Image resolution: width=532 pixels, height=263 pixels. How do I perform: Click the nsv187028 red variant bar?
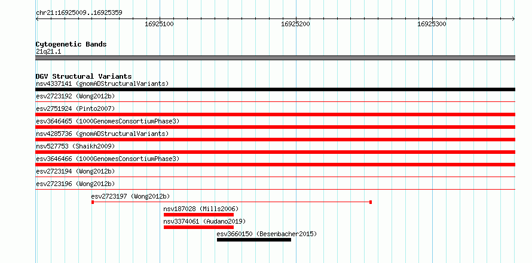click(x=198, y=215)
